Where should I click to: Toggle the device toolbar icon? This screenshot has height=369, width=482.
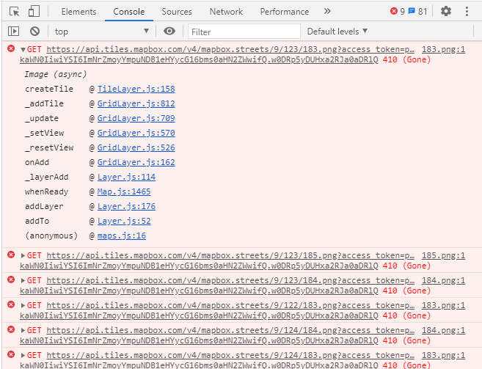pos(34,12)
